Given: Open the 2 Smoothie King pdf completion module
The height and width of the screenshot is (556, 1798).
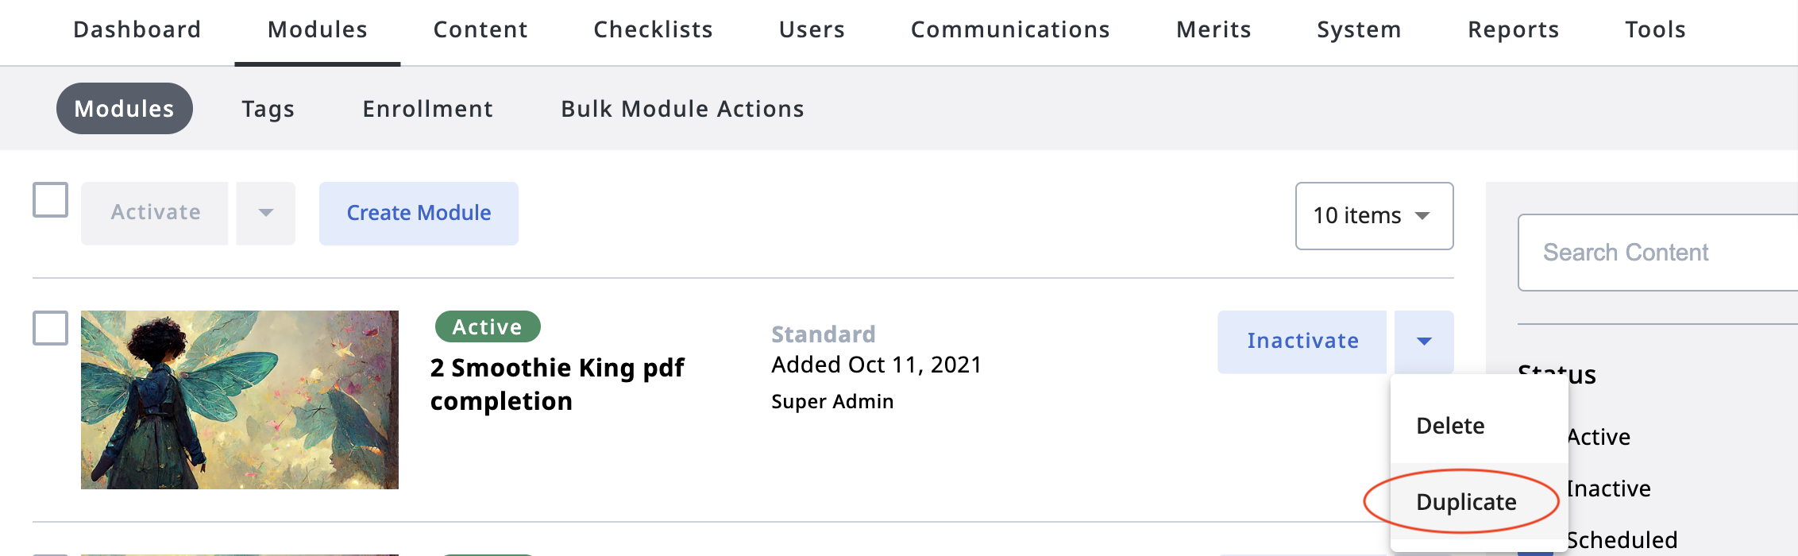Looking at the screenshot, I should 557,384.
